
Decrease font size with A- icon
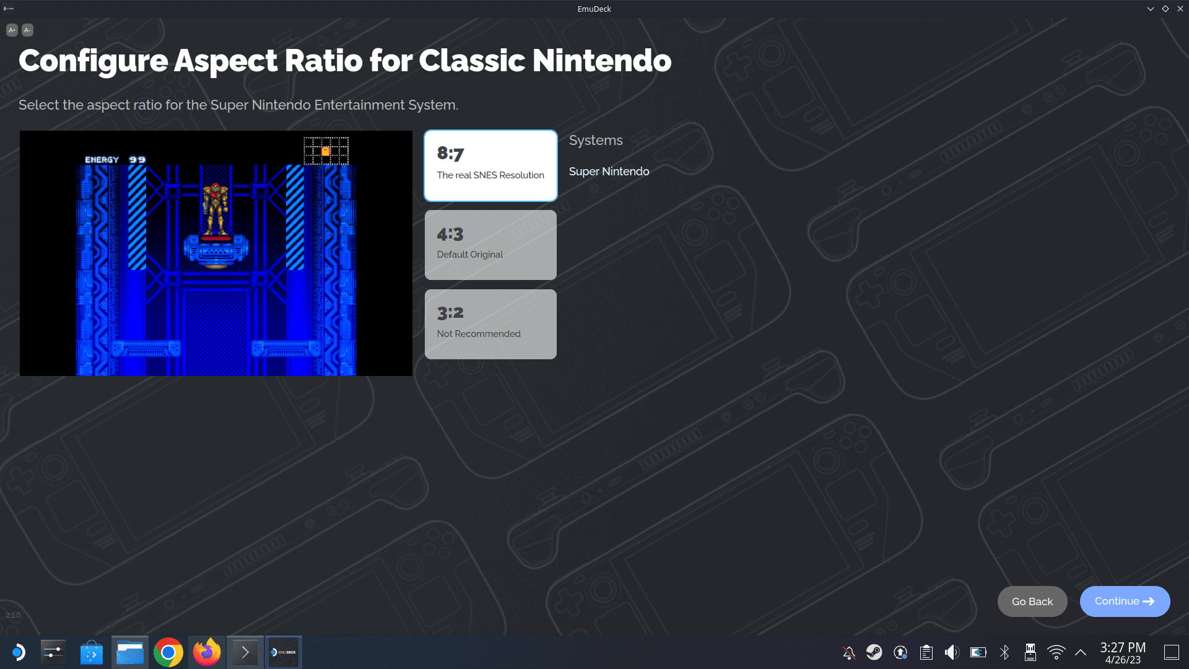coord(27,30)
